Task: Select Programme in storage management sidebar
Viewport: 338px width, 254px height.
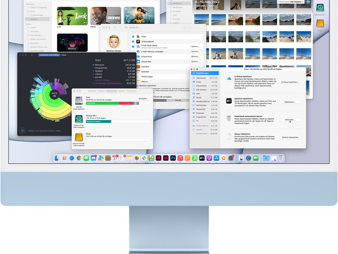Action: [x=205, y=117]
